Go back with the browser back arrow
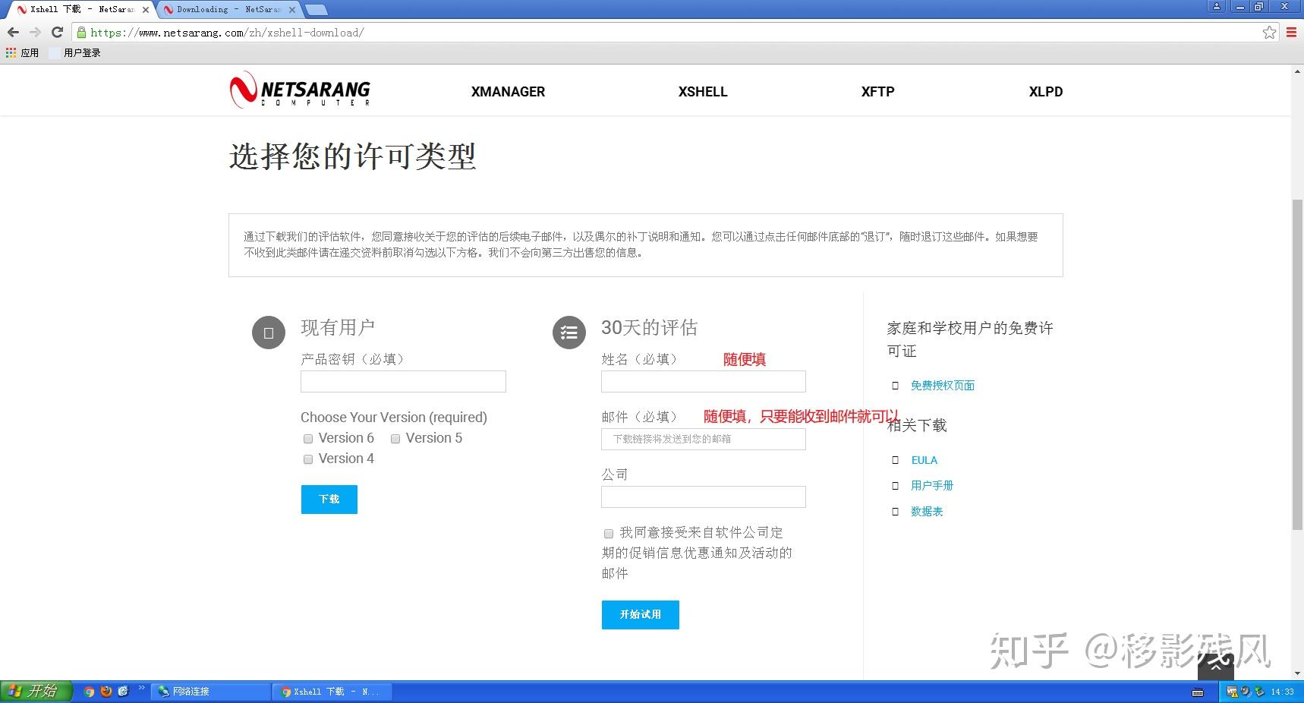The image size is (1304, 703). (x=13, y=33)
